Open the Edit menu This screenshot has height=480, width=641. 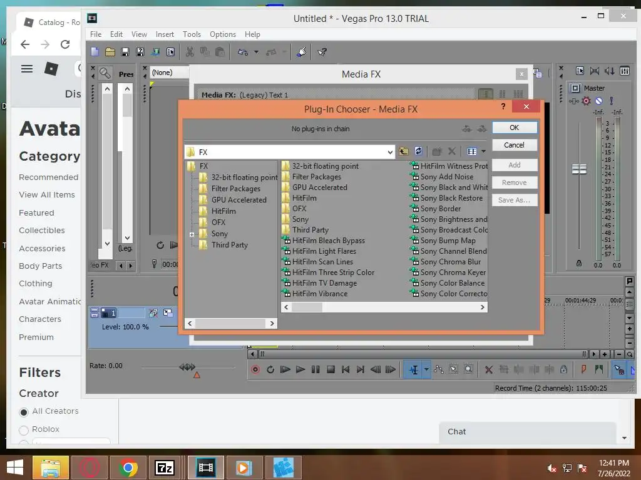pyautogui.click(x=116, y=34)
